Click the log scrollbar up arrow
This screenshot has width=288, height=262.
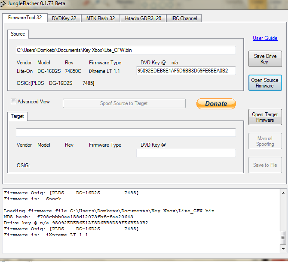pos(283,193)
